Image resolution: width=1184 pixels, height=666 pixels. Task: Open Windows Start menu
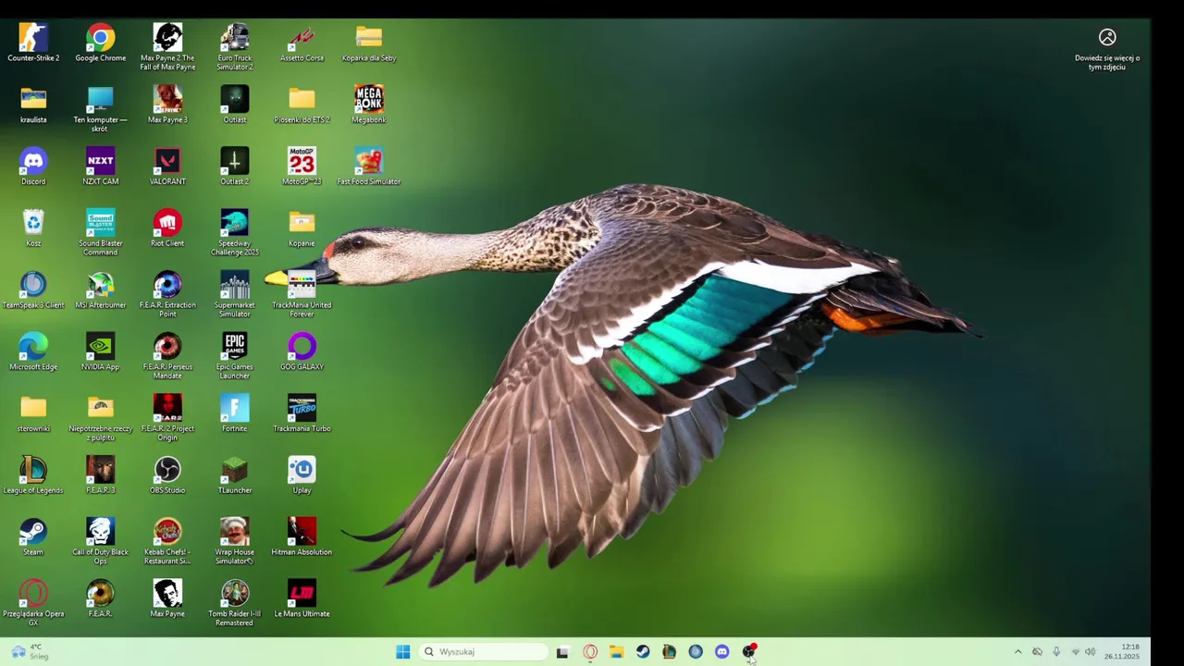pos(402,652)
